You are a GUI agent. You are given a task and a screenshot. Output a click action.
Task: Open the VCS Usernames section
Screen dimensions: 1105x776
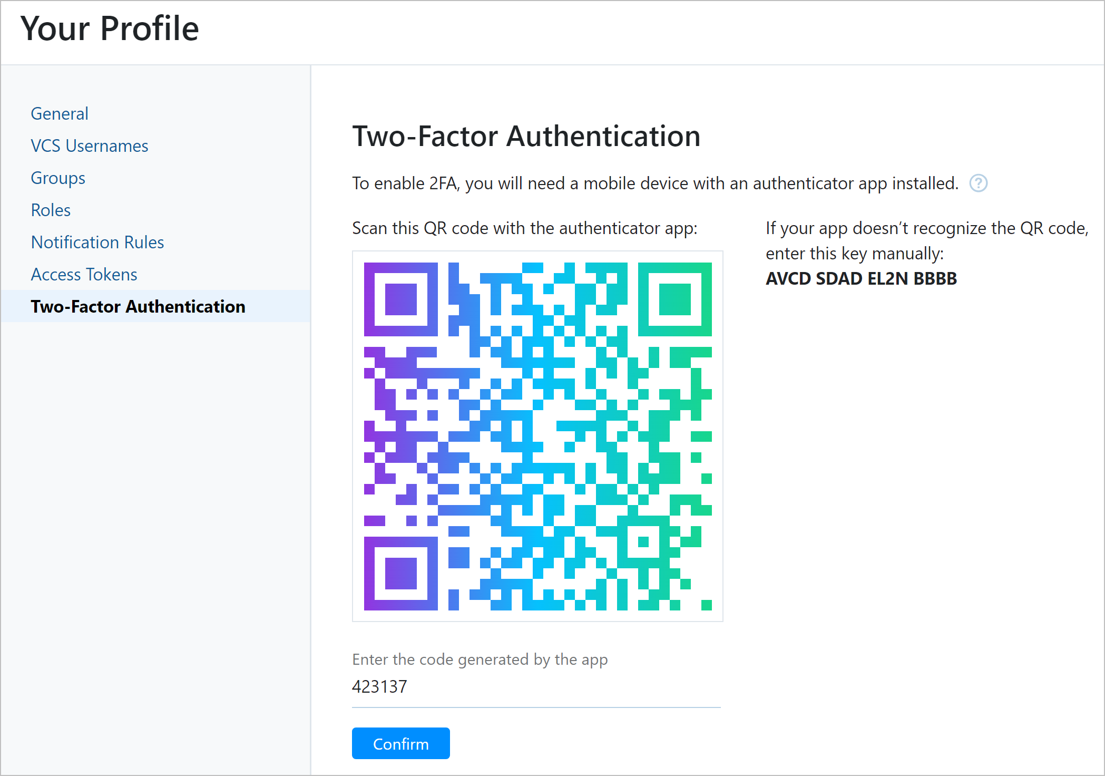[x=89, y=146]
